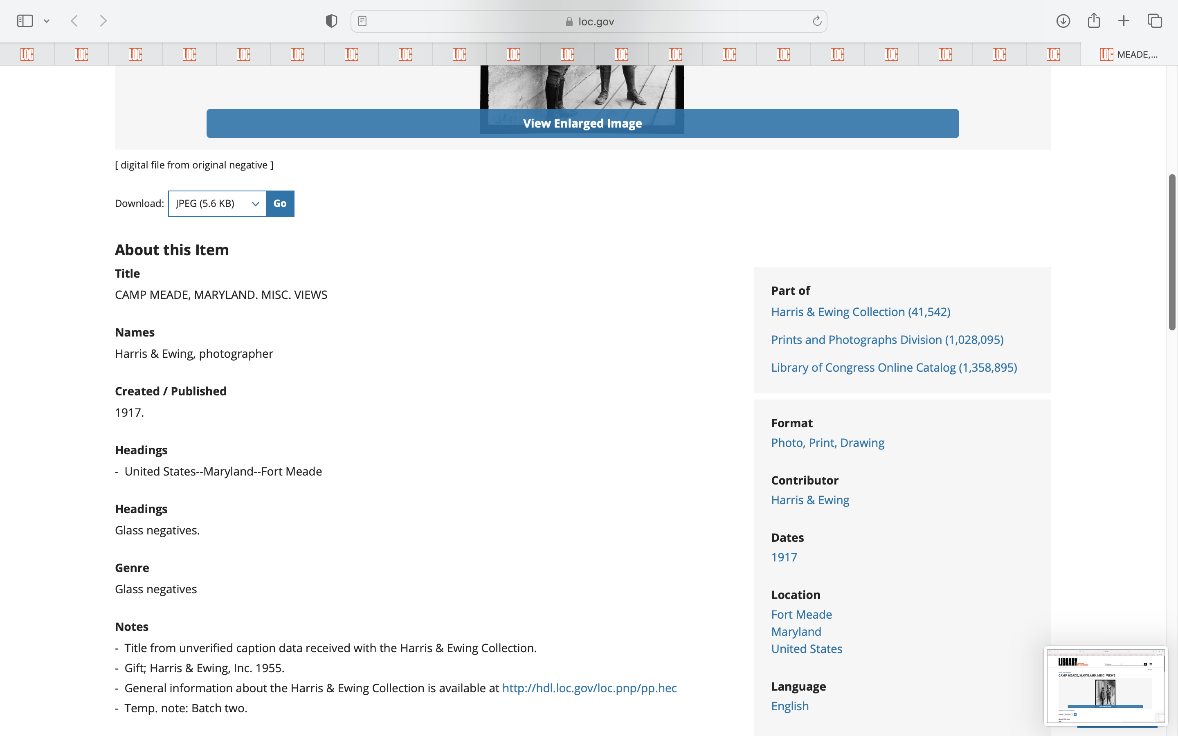
Task: Open the JPEG (5.6 KB) download dropdown
Action: pyautogui.click(x=217, y=204)
